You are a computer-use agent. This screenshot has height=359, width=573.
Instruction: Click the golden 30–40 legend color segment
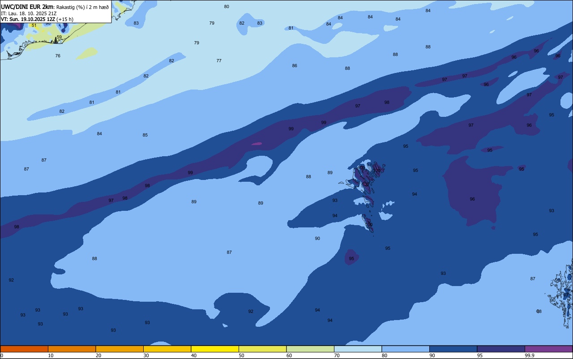(167, 349)
